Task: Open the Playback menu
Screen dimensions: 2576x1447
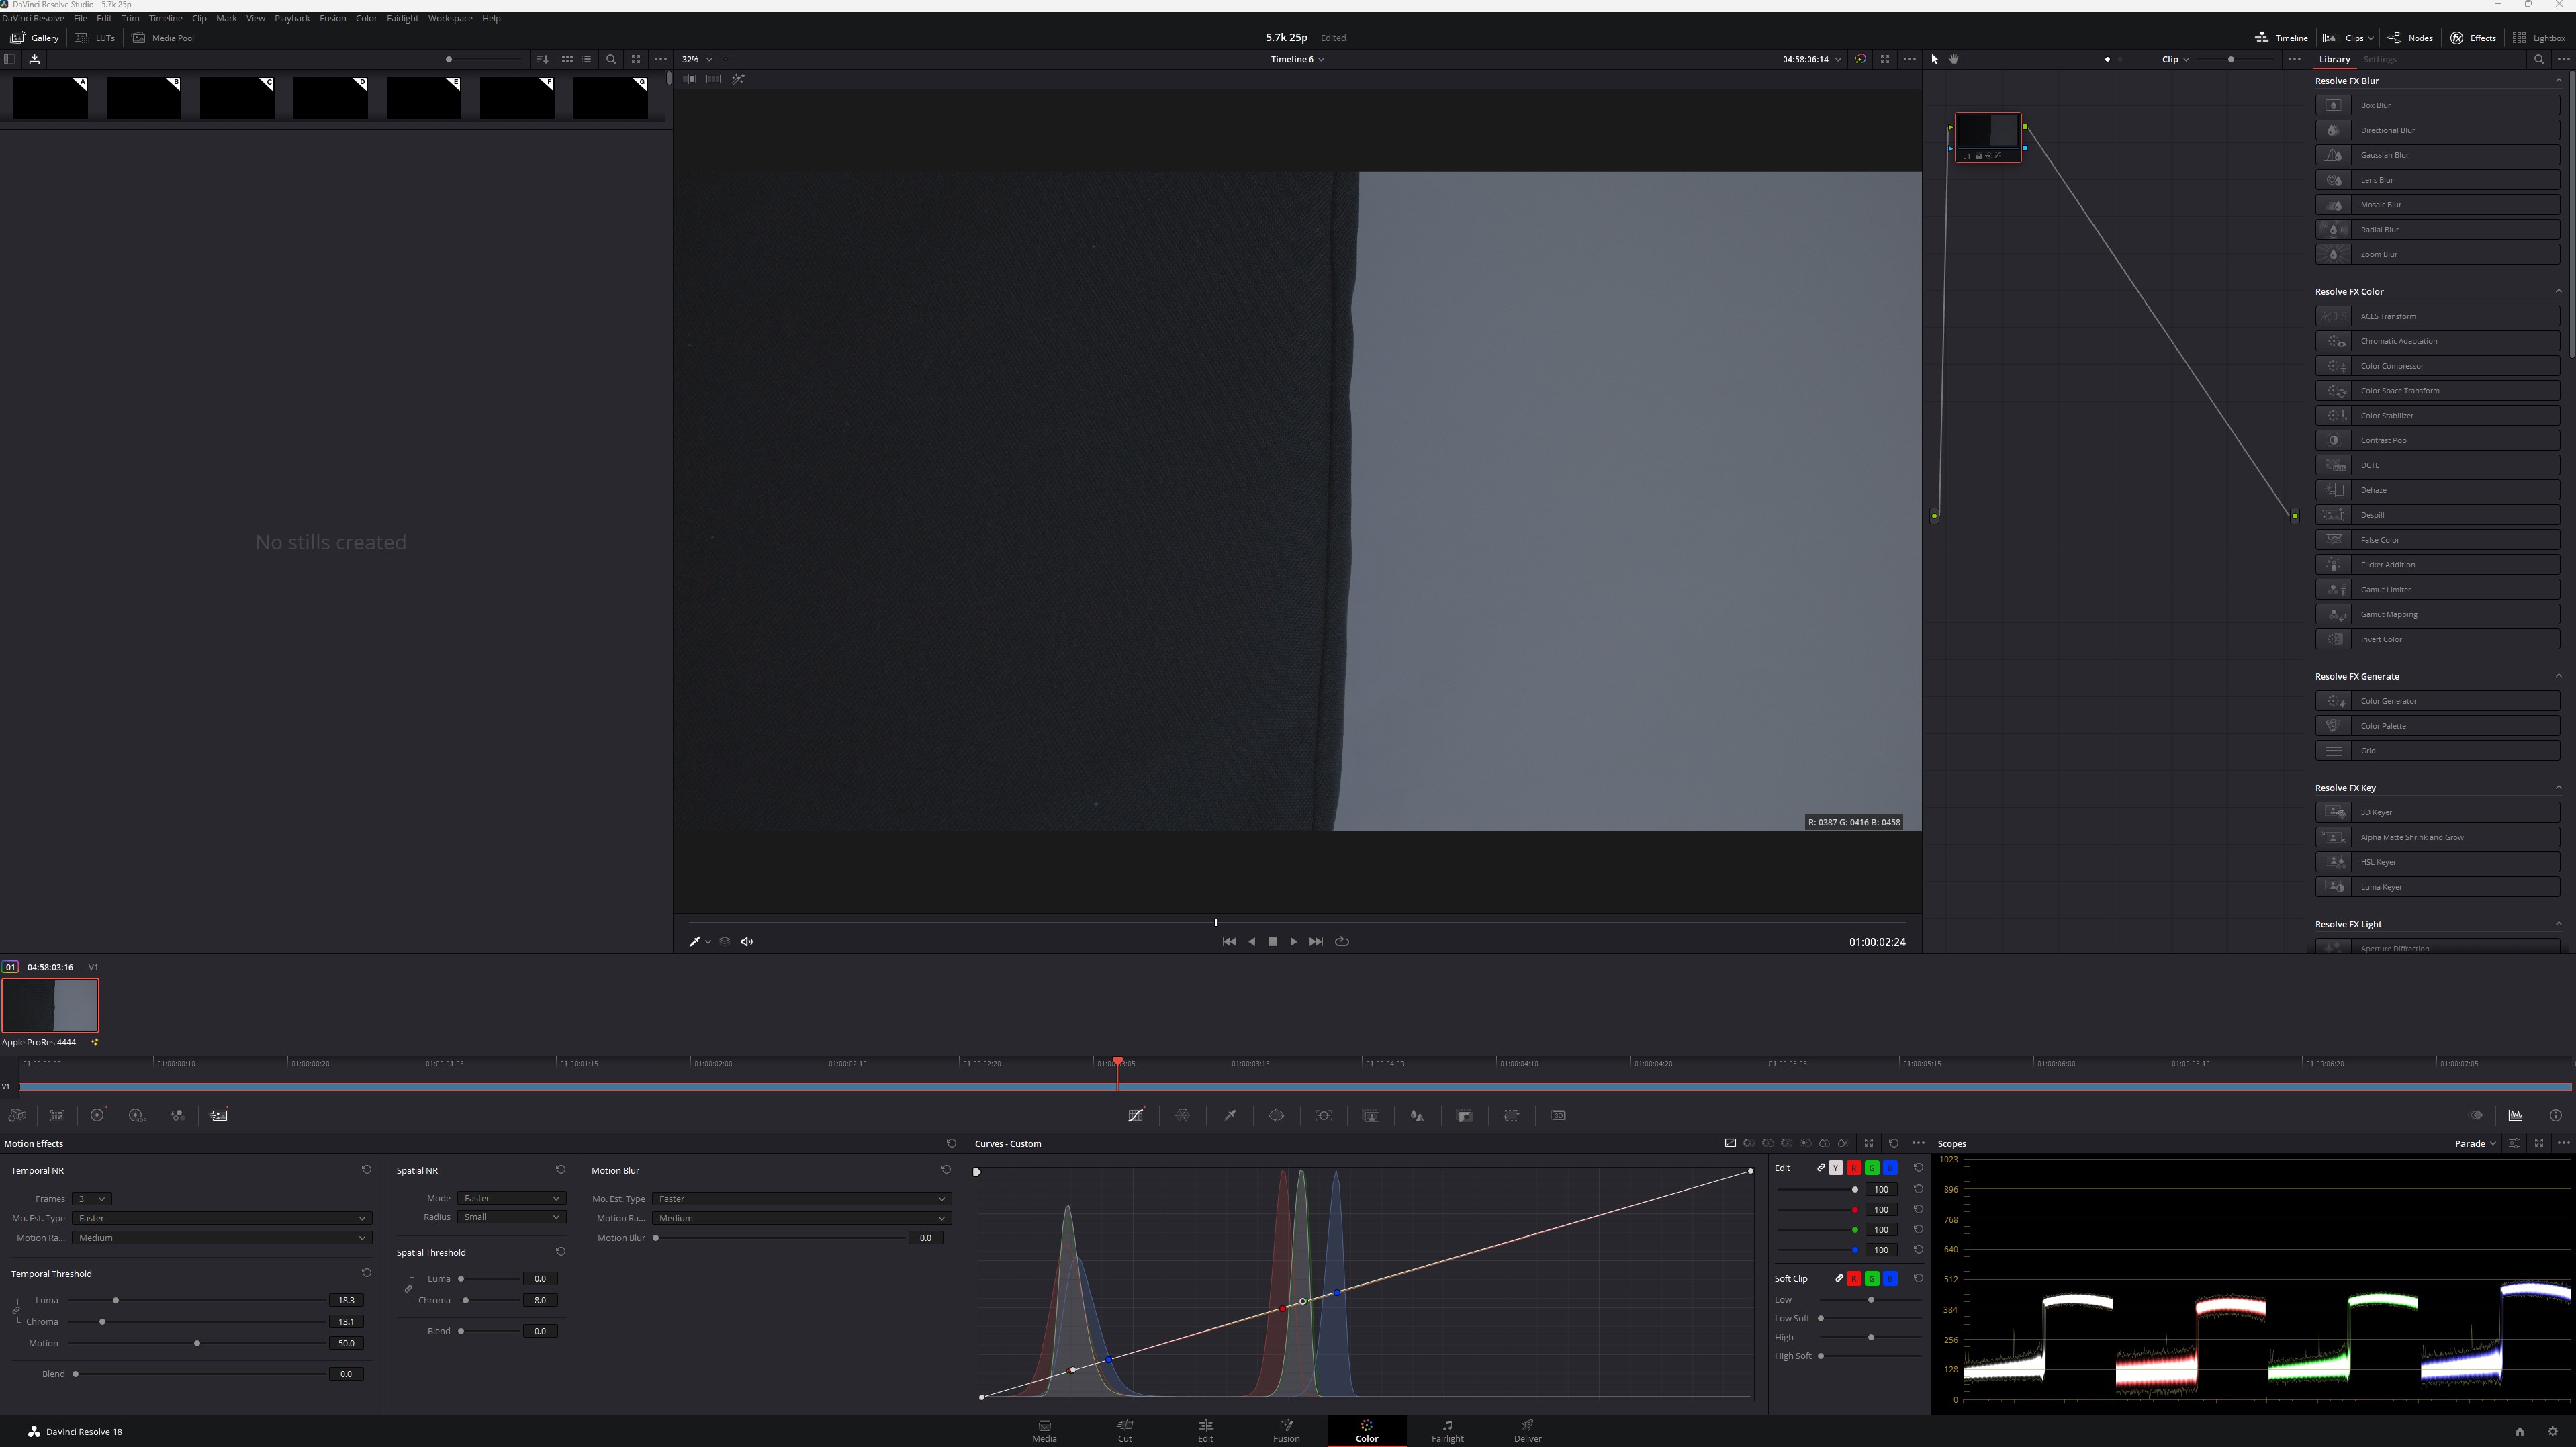Action: 292,18
